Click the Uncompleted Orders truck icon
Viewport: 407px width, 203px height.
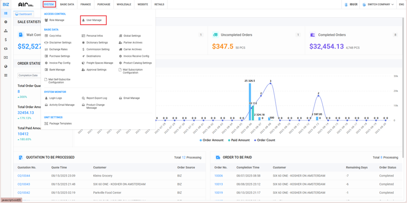coord(215,35)
